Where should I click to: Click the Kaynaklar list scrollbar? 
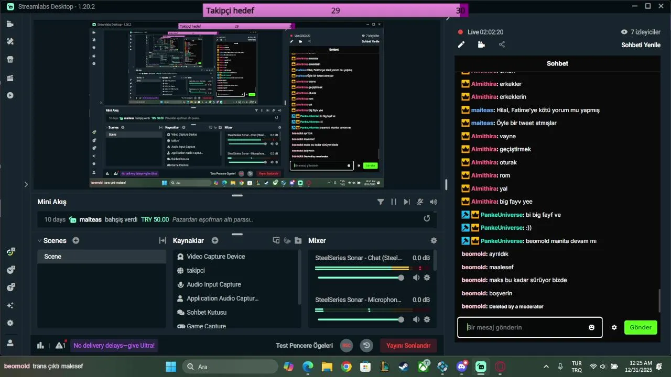coord(299,278)
